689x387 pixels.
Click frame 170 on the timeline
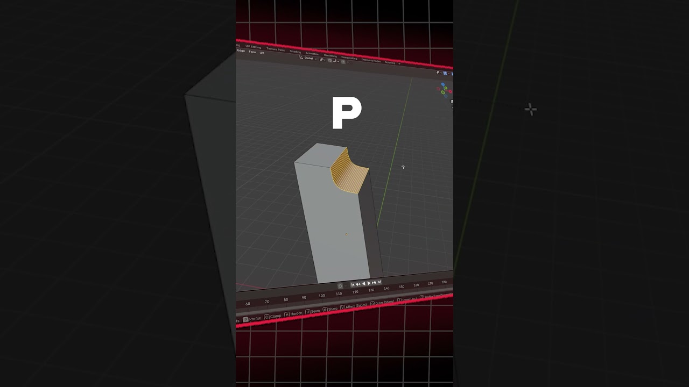click(x=430, y=283)
